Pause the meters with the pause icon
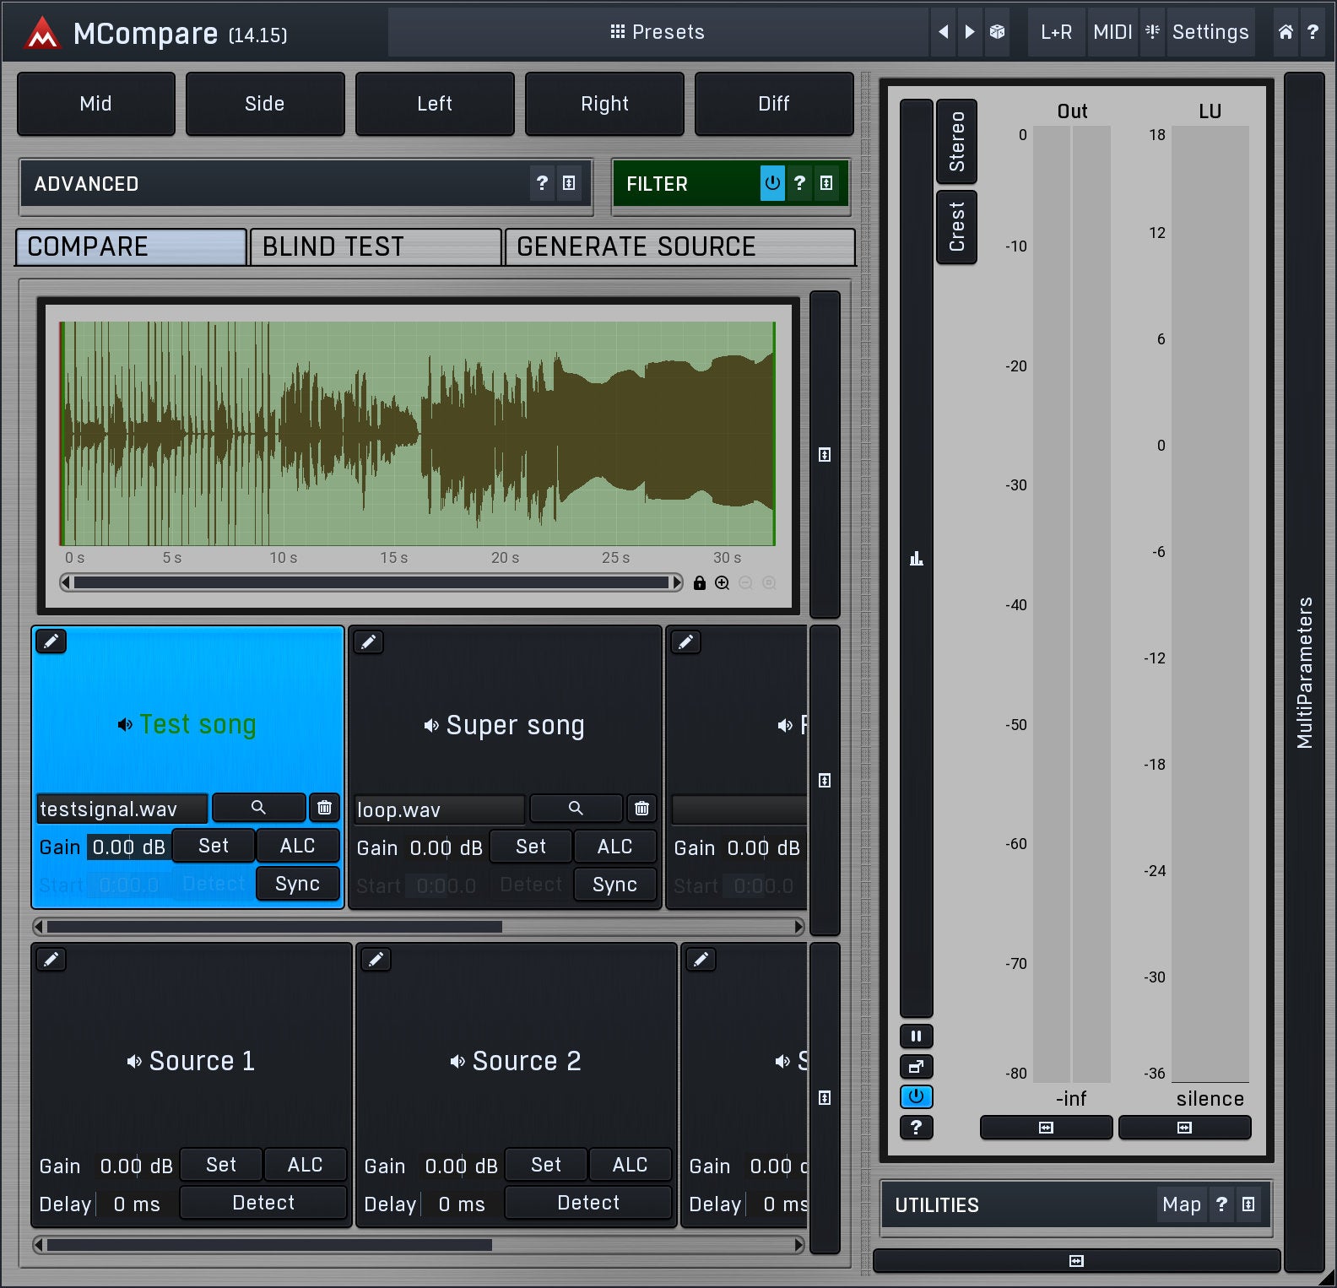 pos(916,1036)
